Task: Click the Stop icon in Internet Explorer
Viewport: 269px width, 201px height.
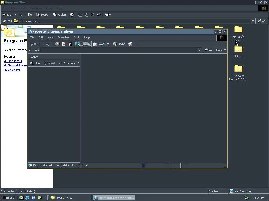Action: click(58, 44)
